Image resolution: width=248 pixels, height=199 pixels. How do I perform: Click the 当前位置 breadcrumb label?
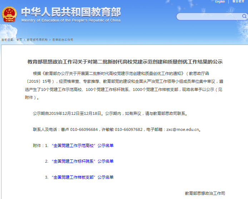[8, 40]
